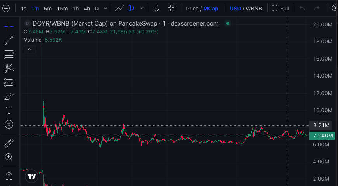Open the chart style dropdown arrow
The height and width of the screenshot is (186, 338).
point(142,9)
